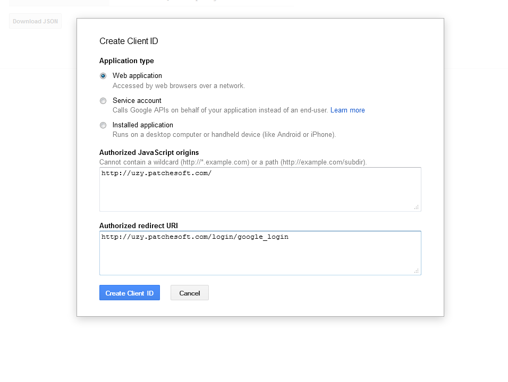This screenshot has height=382, width=508.
Task: Click the "Application type" section heading
Action: pos(126,61)
